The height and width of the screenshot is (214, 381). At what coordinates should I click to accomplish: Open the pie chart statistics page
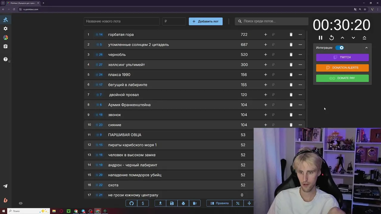(5, 37)
